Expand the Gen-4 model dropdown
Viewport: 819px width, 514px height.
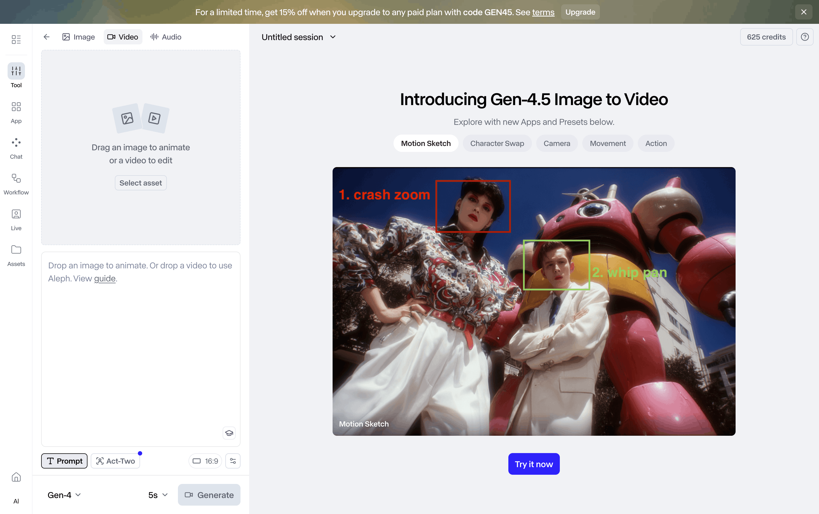(x=64, y=495)
